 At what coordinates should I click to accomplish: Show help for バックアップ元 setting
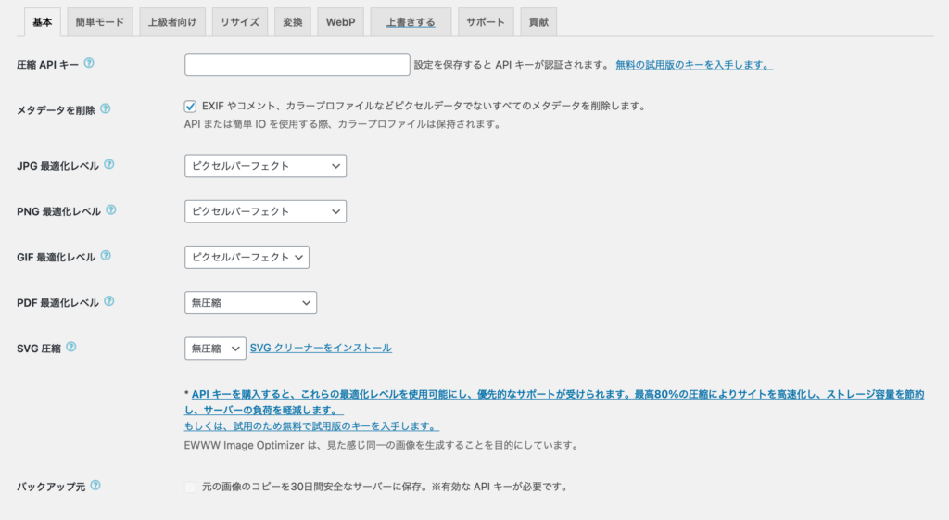pos(95,486)
